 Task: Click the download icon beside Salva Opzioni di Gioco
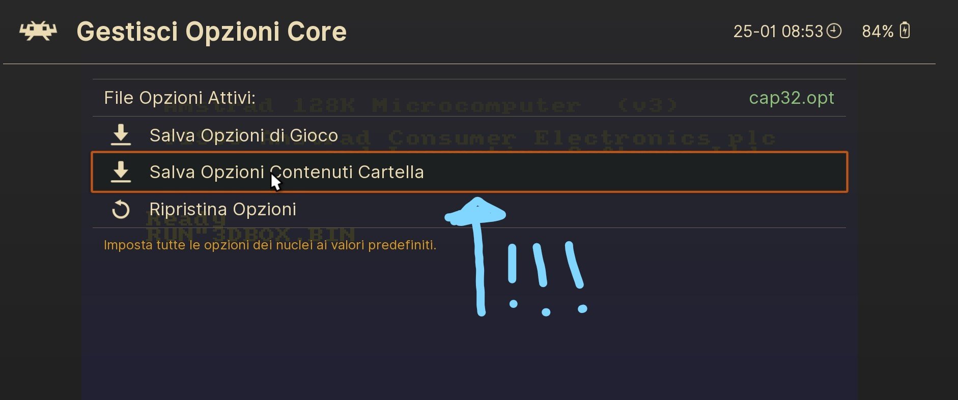tap(121, 135)
